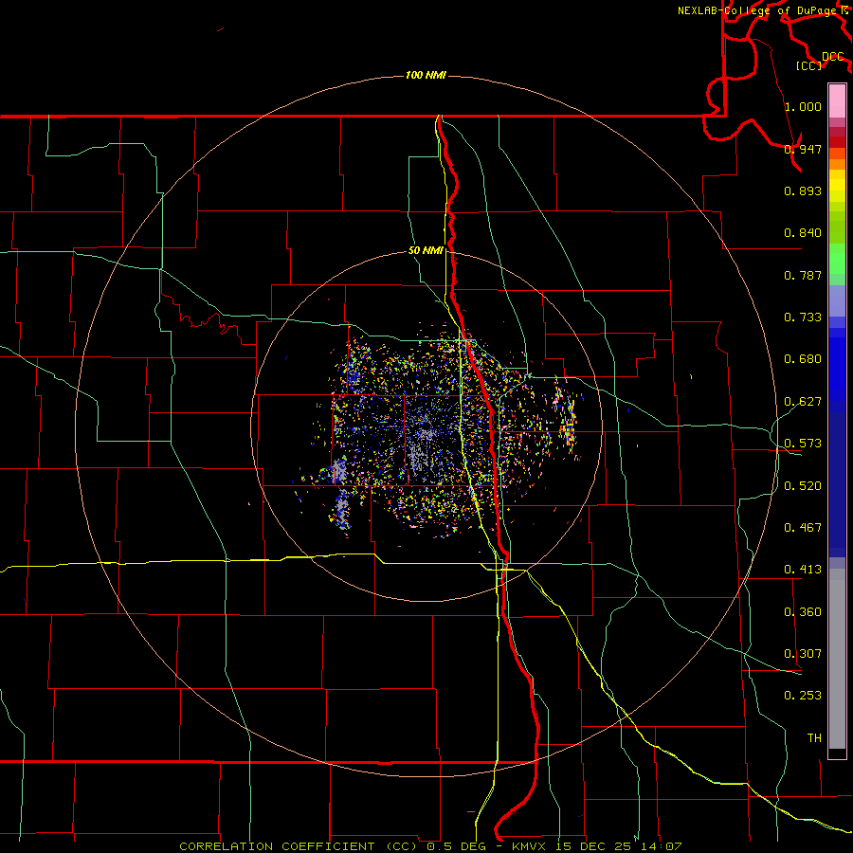Image resolution: width=853 pixels, height=853 pixels.
Task: Pick the gray segment of the color bar
Action: pyautogui.click(x=837, y=659)
